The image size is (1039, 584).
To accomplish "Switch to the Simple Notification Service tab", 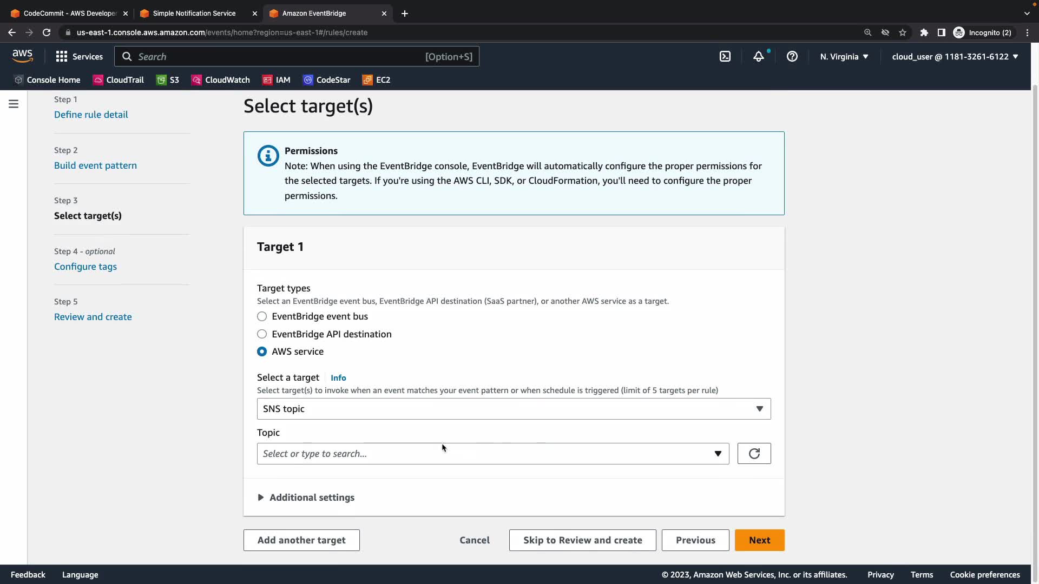I will click(x=194, y=14).
